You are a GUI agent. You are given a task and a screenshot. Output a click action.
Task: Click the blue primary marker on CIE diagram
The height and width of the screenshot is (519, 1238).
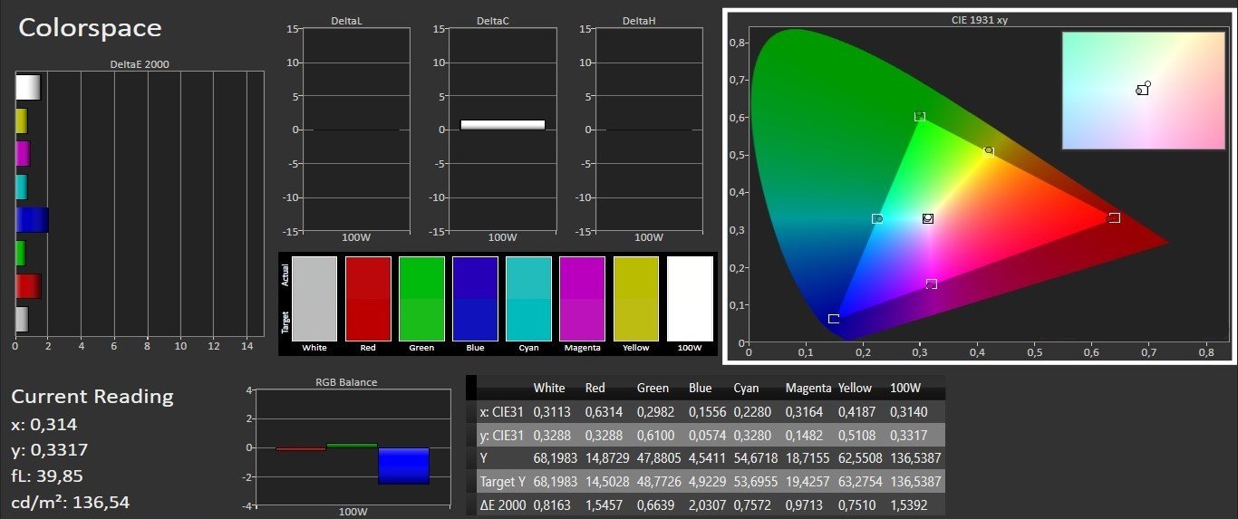tap(834, 319)
